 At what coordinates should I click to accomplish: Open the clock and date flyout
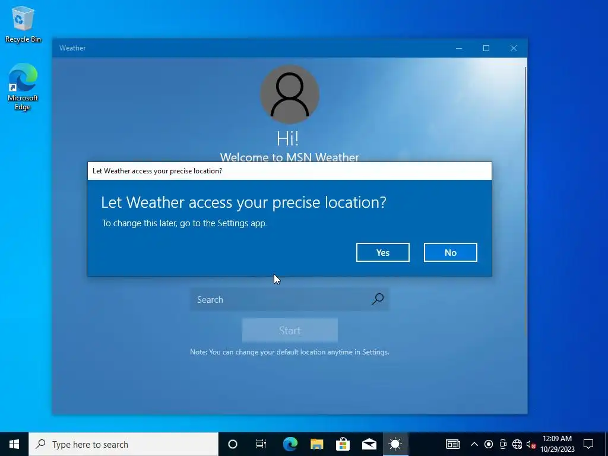click(557, 444)
